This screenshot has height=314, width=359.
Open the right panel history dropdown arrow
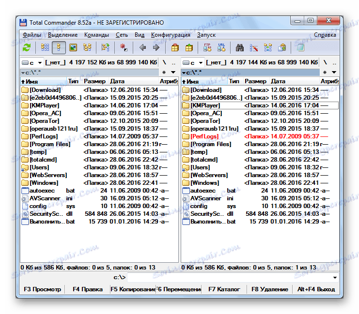[334, 73]
